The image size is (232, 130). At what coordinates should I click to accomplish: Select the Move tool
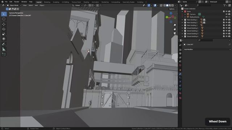[4, 24]
